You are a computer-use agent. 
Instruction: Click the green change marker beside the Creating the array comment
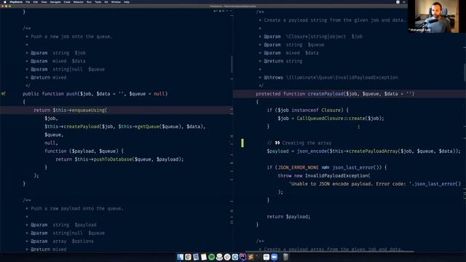point(242,143)
